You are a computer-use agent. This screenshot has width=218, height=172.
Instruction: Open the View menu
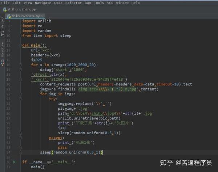(x=28, y=3)
